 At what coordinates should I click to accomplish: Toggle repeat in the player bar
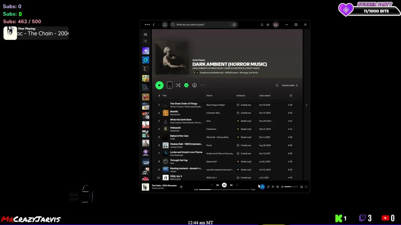[x=237, y=185]
